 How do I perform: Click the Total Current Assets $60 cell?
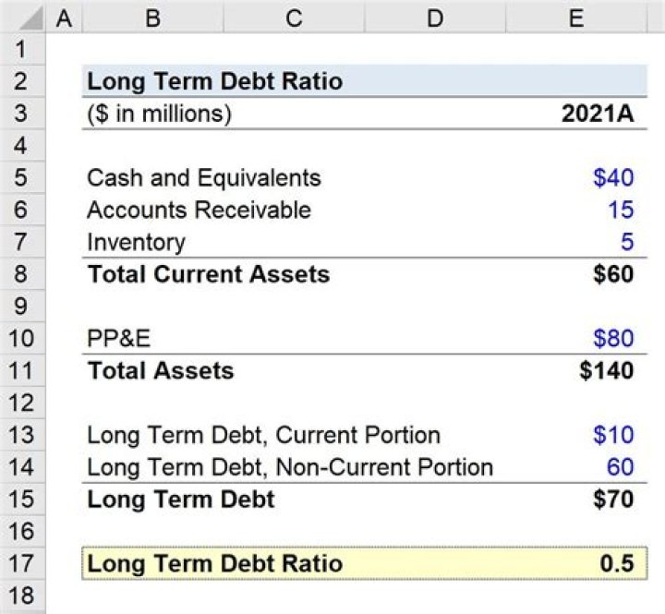pyautogui.click(x=611, y=274)
